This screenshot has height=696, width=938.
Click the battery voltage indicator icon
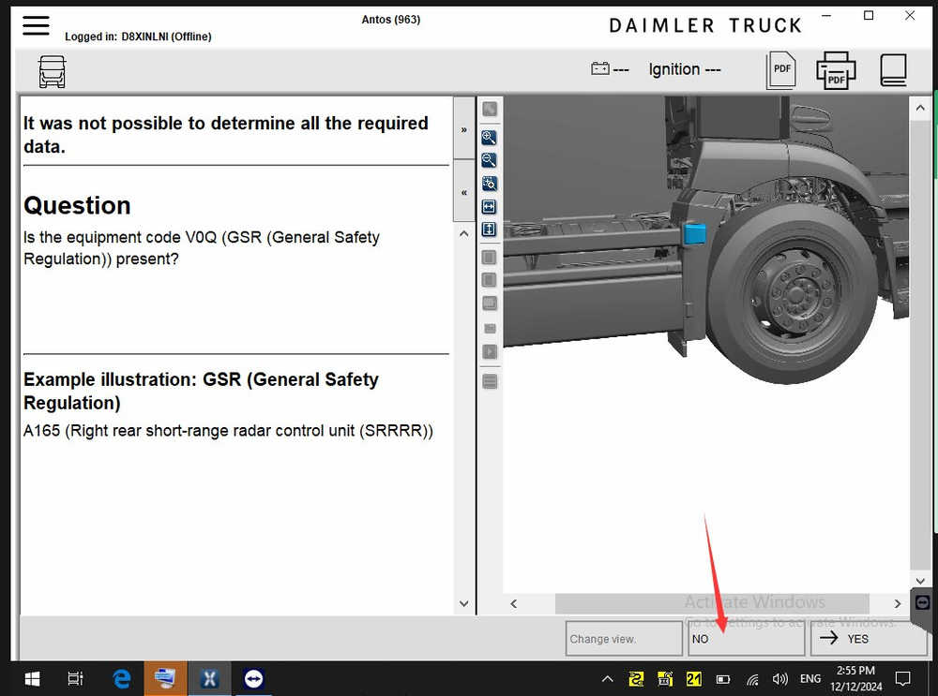[600, 68]
